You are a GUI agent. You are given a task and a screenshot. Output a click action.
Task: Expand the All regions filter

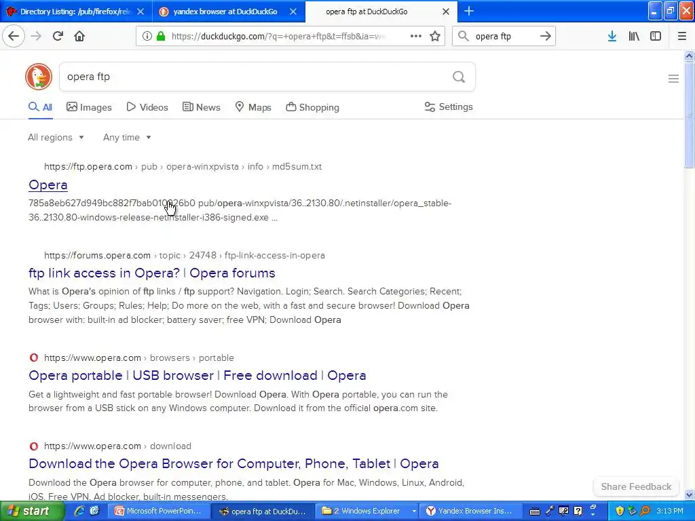tap(56, 137)
